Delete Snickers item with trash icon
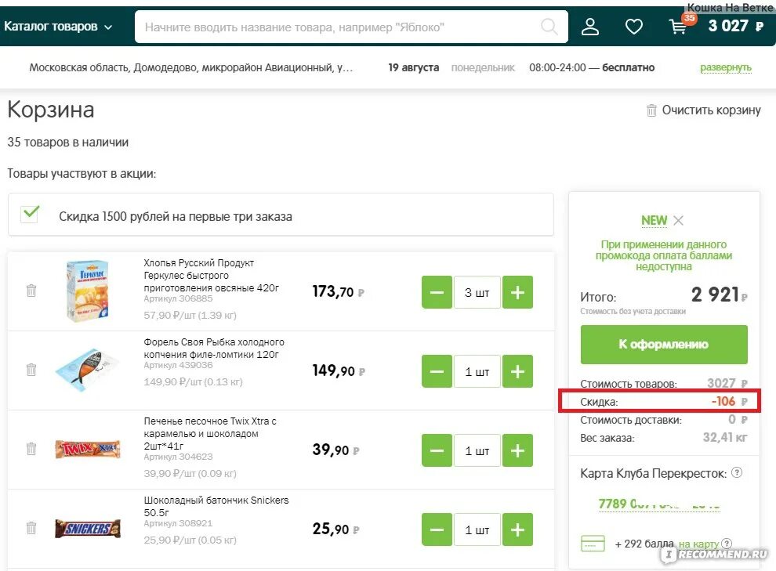 click(x=31, y=528)
